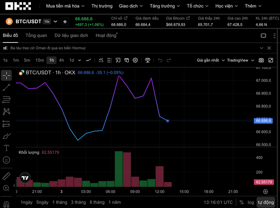Image resolution: width=280 pixels, height=208 pixels.
Task: Open the Giá gần nhất price dropdown
Action: [210, 60]
